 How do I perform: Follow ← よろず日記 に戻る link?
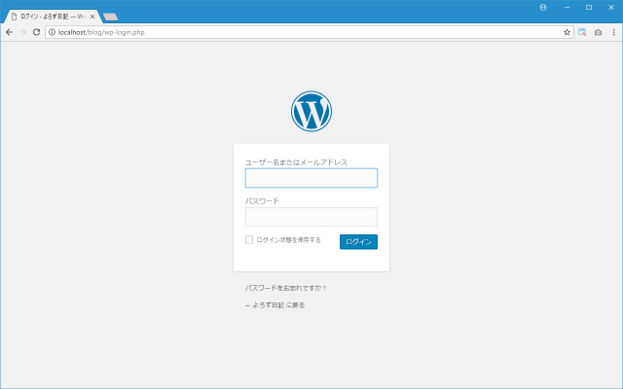(x=275, y=305)
